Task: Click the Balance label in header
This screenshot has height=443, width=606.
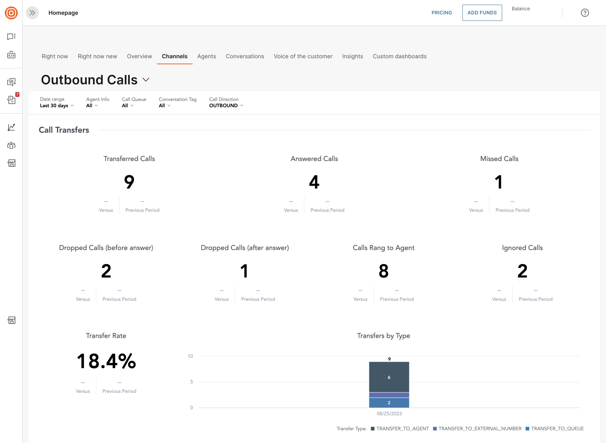Action: pyautogui.click(x=521, y=8)
